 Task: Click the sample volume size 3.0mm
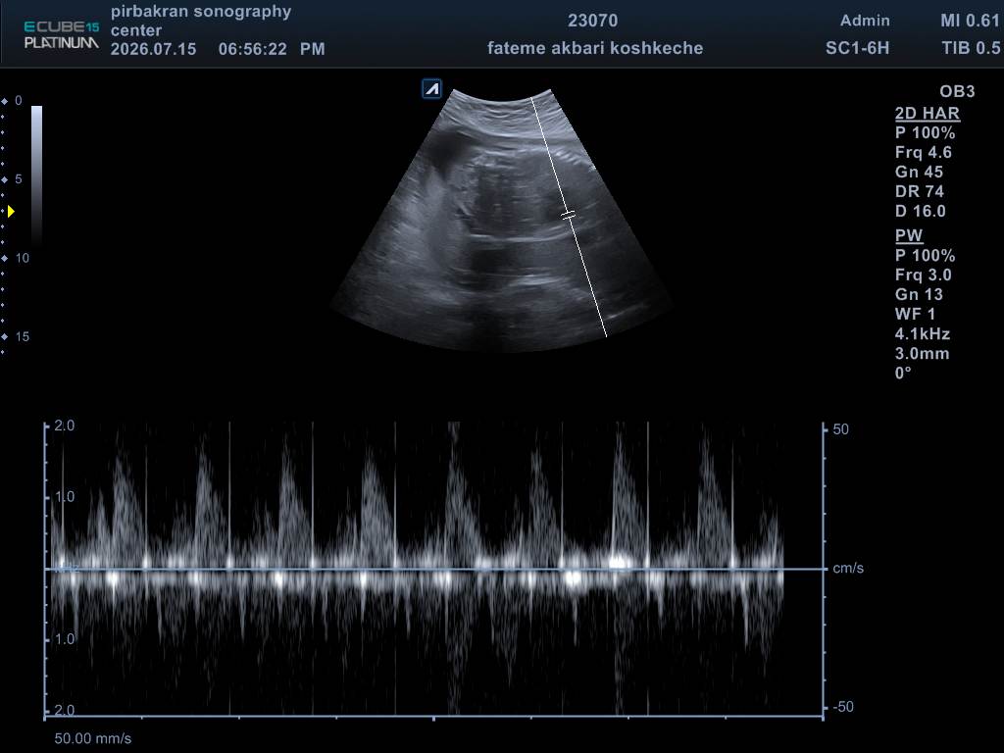click(x=922, y=353)
